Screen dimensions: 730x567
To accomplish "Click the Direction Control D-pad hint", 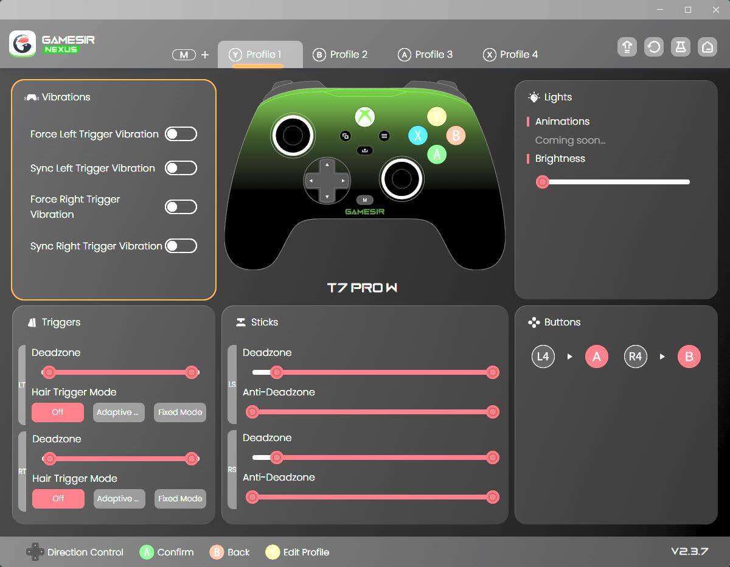I will tap(75, 552).
